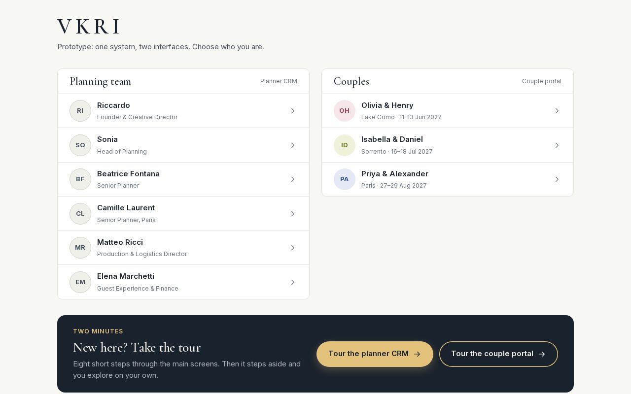Click the chevron on Olivia & Henry row
Image resolution: width=631 pixels, height=394 pixels.
pos(557,111)
